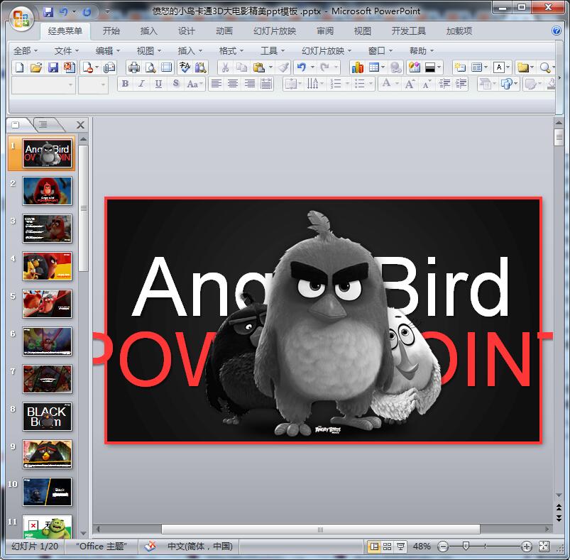This screenshot has width=570, height=560.
Task: Click the 中文(简体，中国) language indicator
Action: coord(200,547)
